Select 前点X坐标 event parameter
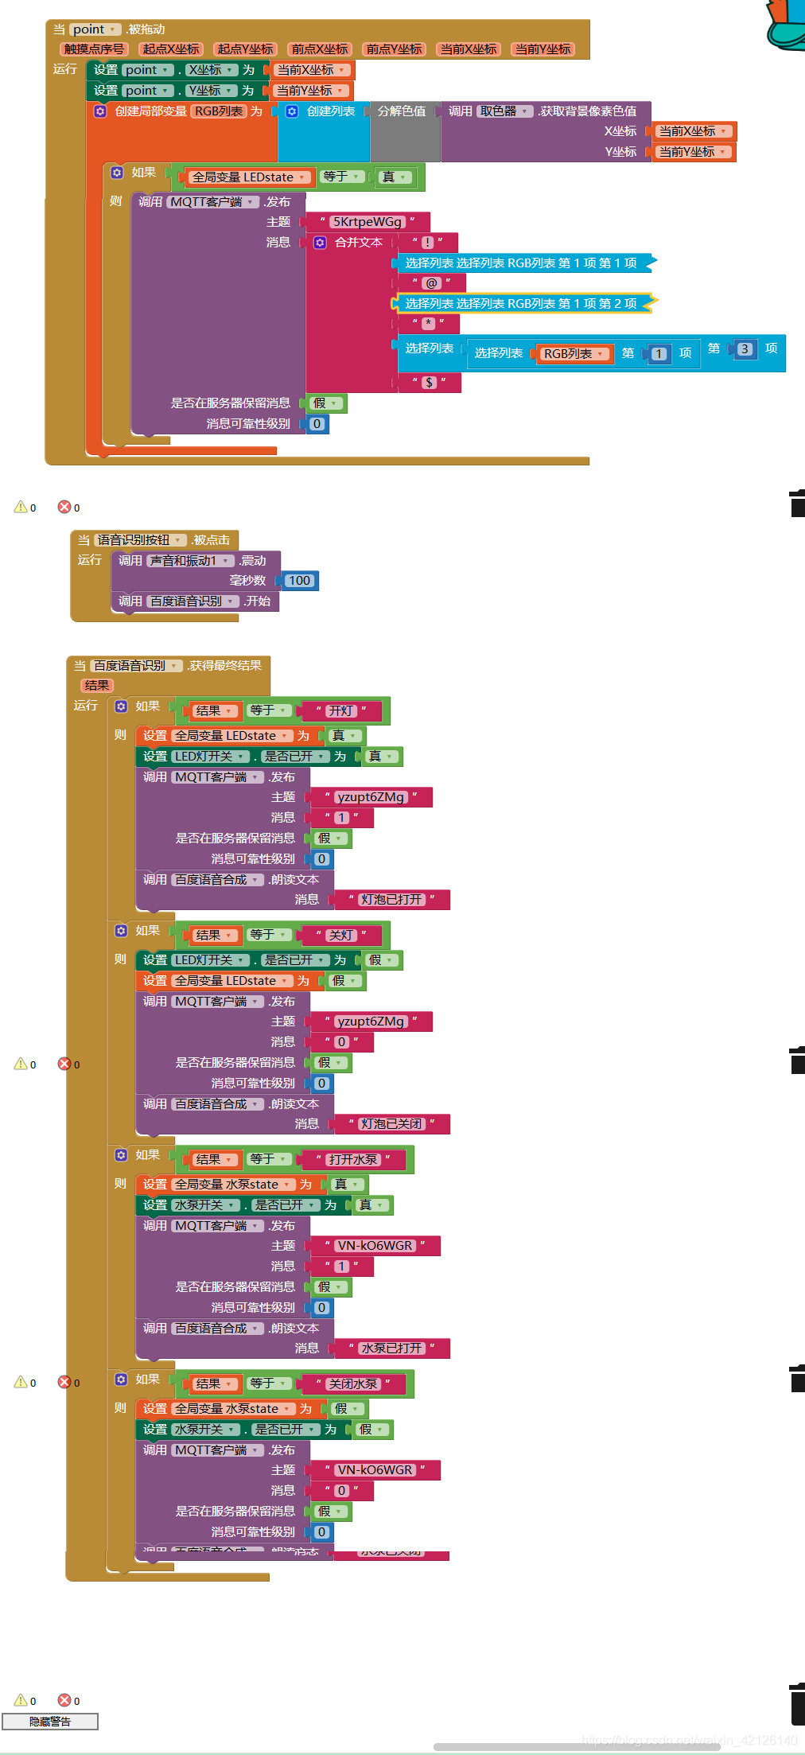805x1755 pixels. [x=319, y=49]
